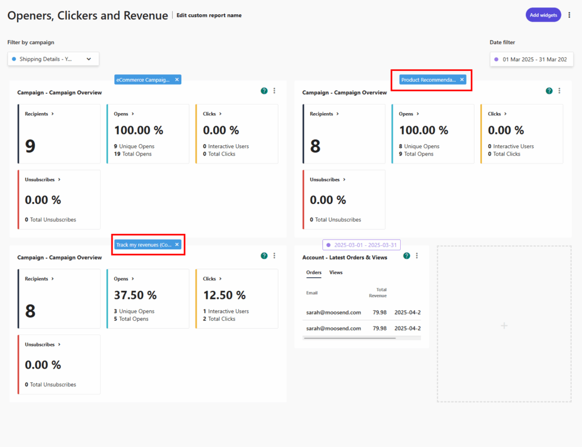Click the help icon on the Product Recommendations overview widget
Image resolution: width=582 pixels, height=447 pixels.
[x=548, y=90]
